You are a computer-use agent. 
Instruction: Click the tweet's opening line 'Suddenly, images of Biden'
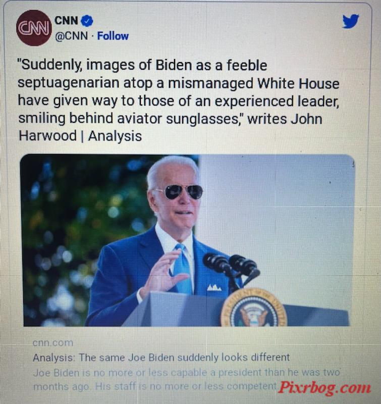click(x=142, y=65)
